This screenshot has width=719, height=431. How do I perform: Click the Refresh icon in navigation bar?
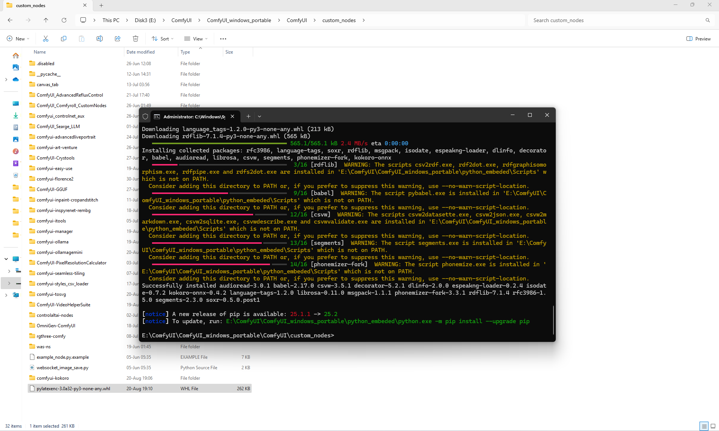coord(64,20)
